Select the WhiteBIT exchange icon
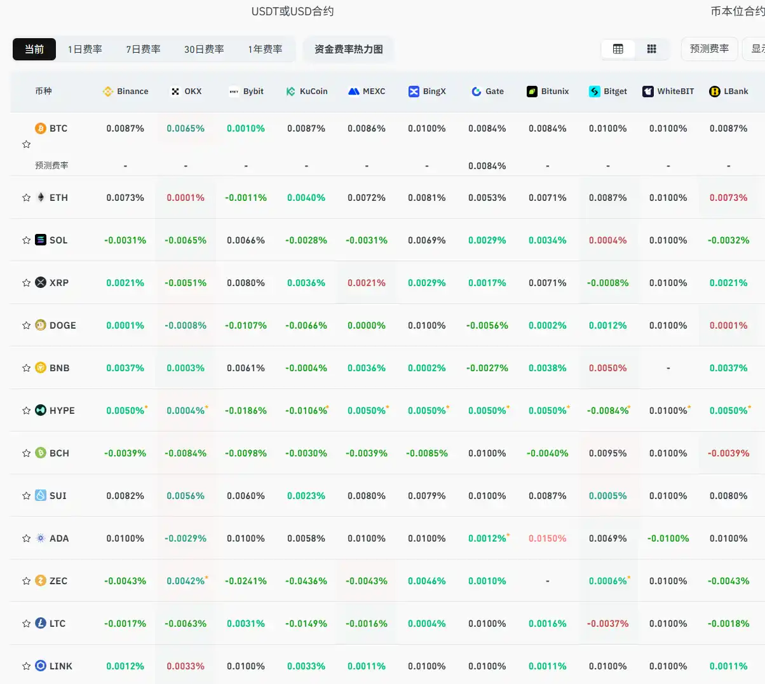The image size is (765, 684). click(647, 91)
